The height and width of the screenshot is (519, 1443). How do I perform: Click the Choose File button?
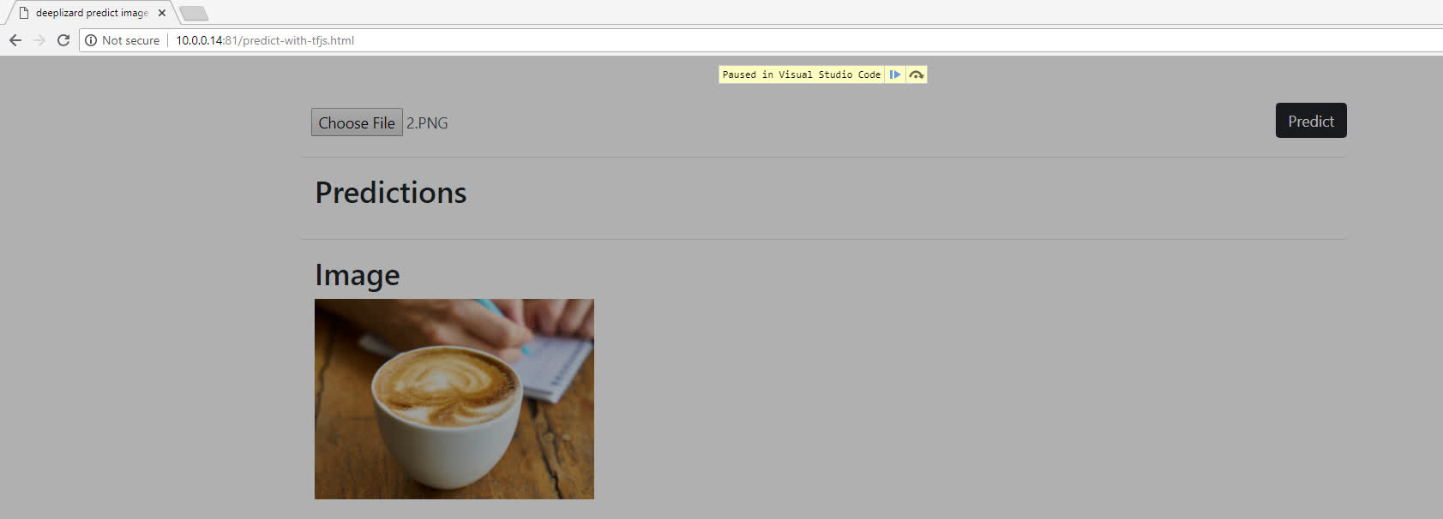pos(357,122)
